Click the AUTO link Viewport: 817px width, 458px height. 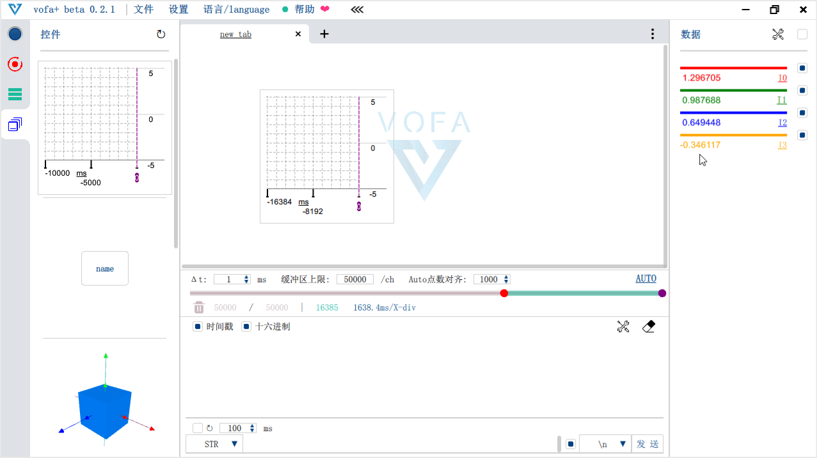coord(646,279)
